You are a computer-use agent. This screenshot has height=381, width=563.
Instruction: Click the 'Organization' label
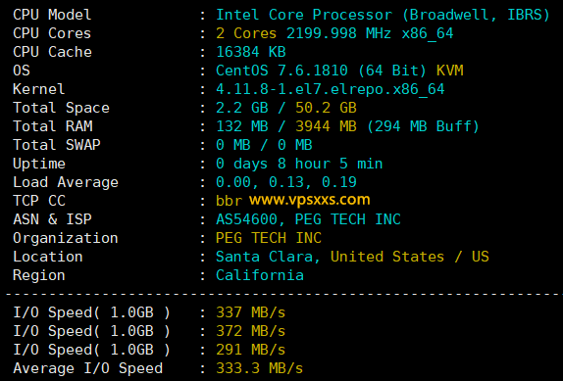[x=66, y=238]
